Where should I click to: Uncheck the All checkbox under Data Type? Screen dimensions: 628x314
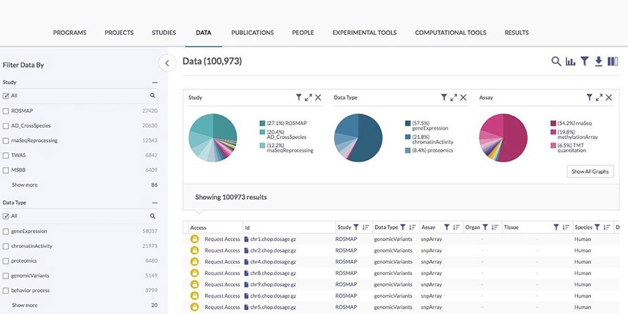click(x=6, y=216)
